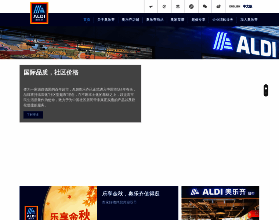Screen dimensions: 279x220
Task: Open the WeChat mini program icon
Action: [192, 7]
